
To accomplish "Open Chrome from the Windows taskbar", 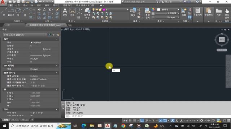I will click(x=123, y=126).
